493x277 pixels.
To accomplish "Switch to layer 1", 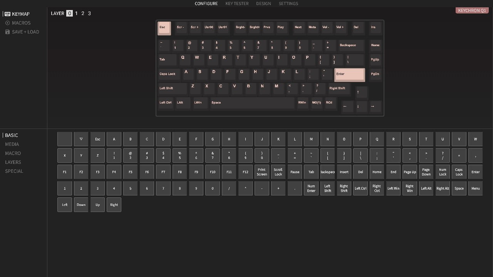I will (76, 13).
